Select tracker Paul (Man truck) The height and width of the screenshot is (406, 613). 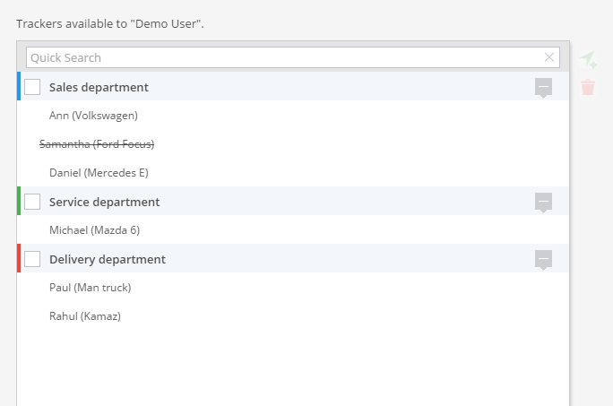90,288
